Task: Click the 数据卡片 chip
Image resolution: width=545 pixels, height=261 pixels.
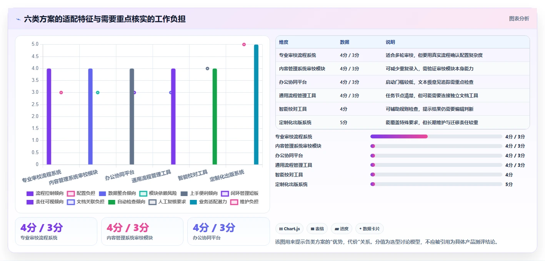Action: [370, 229]
